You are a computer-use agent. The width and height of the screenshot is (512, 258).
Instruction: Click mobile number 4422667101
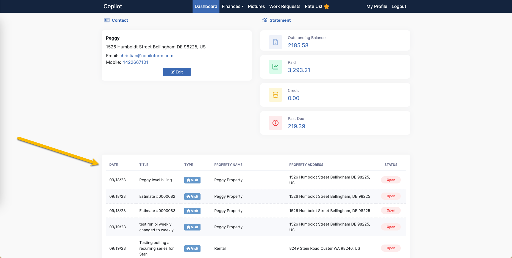135,62
